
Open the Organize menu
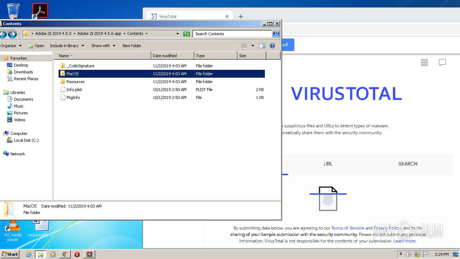click(x=11, y=46)
